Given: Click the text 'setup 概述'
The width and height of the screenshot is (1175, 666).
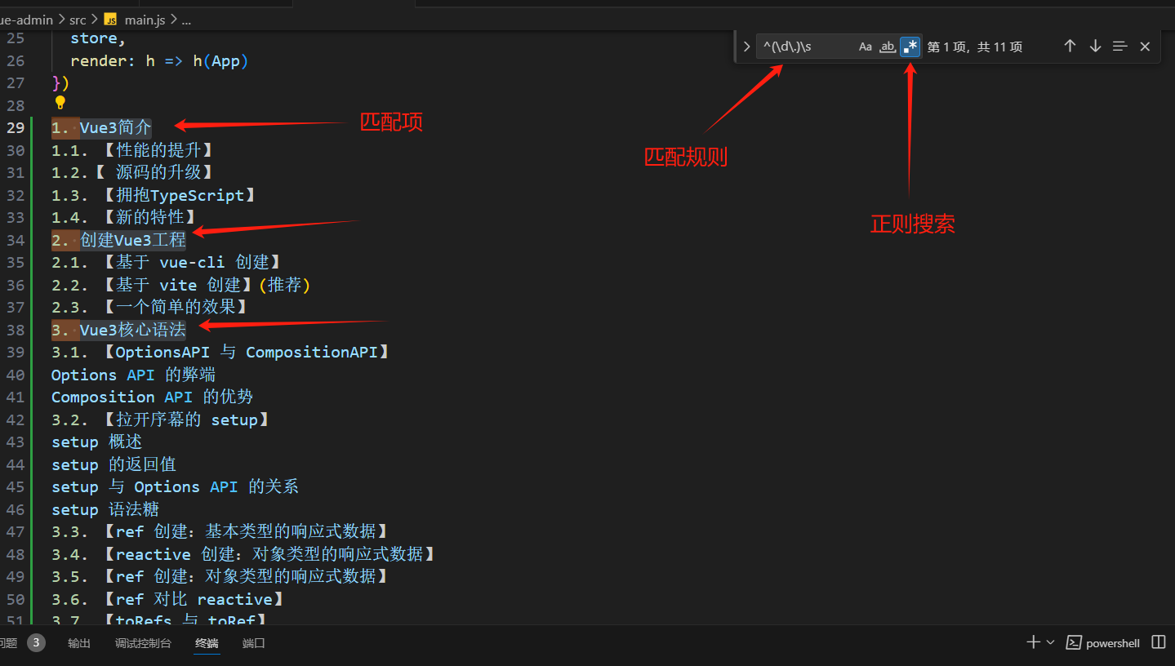Looking at the screenshot, I should click(97, 442).
